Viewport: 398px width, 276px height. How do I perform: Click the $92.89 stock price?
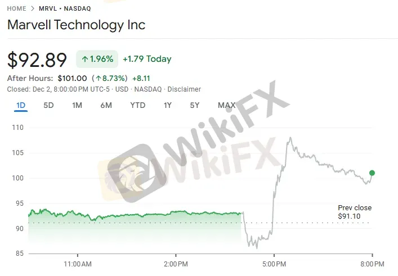pos(37,60)
